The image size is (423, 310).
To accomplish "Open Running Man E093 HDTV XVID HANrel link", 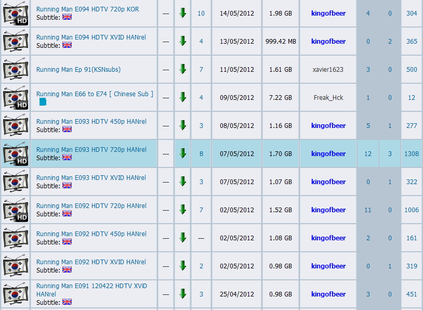I will (x=91, y=178).
